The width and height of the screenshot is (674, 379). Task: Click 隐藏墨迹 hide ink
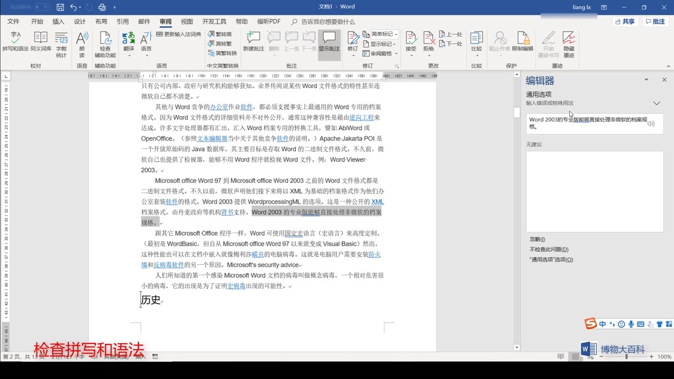pyautogui.click(x=569, y=44)
